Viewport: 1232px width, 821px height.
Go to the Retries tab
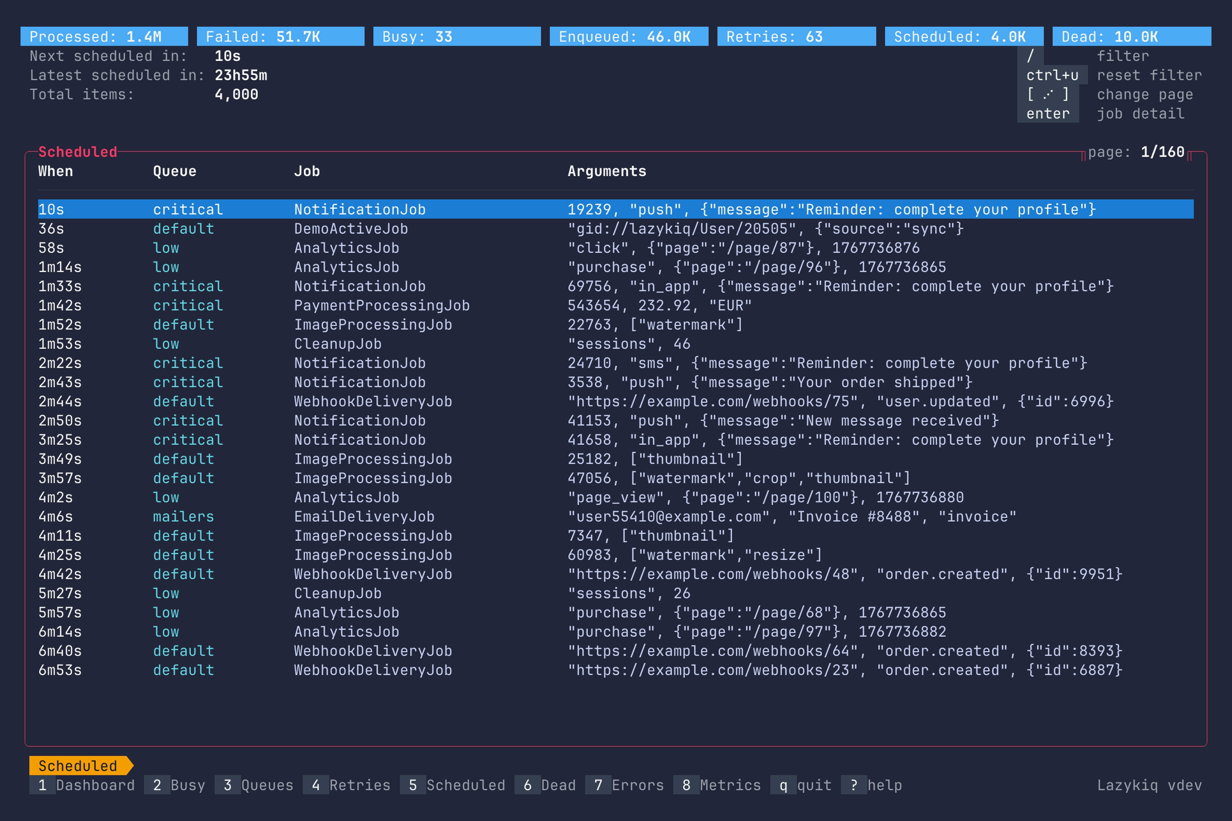click(347, 785)
